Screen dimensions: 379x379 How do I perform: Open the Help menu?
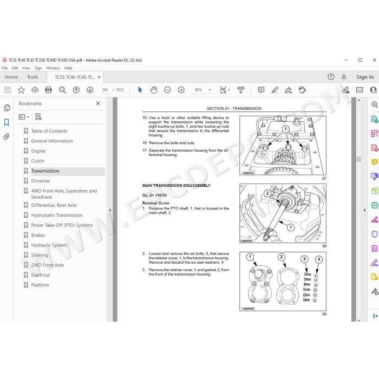tap(68, 68)
